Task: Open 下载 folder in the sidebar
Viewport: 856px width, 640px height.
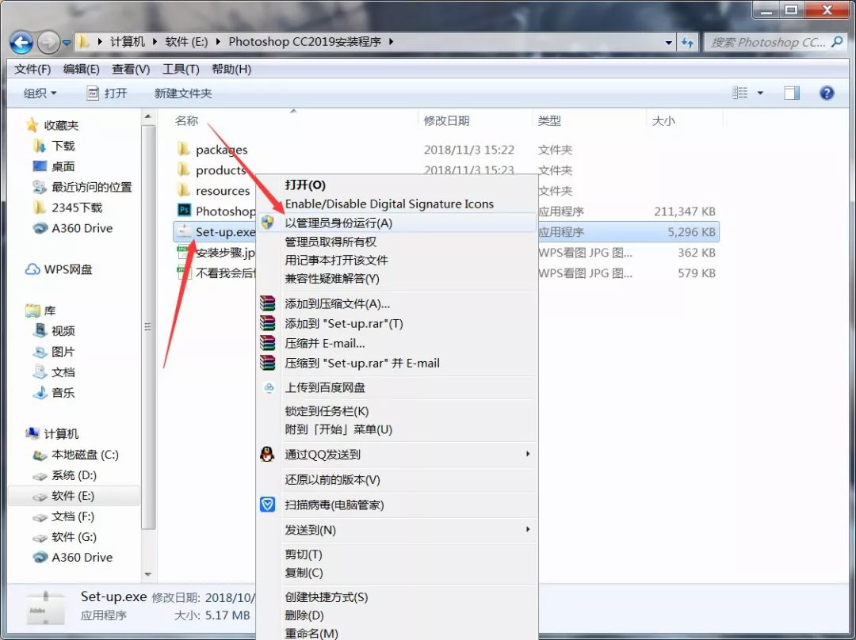Action: tap(54, 146)
